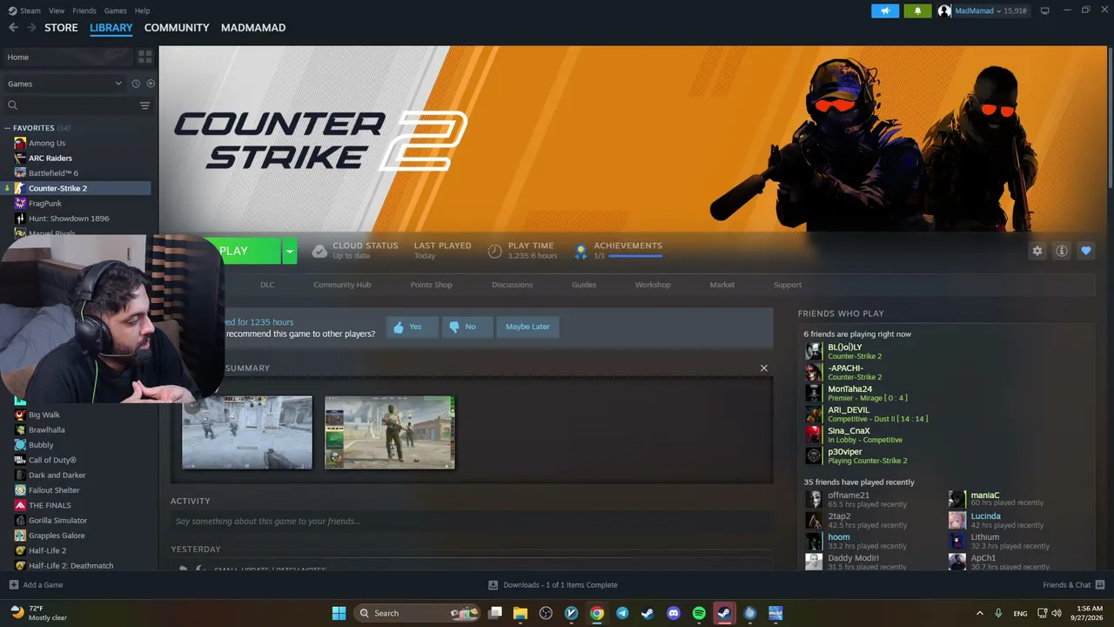
Task: Open the View menu
Action: 57,10
